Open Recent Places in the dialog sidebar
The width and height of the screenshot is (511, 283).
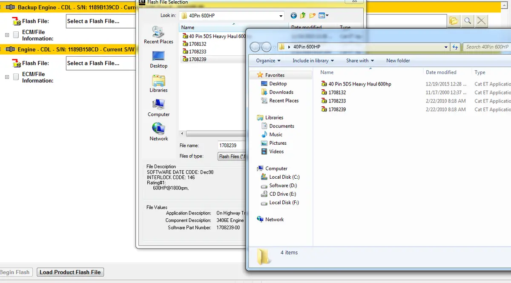(158, 35)
